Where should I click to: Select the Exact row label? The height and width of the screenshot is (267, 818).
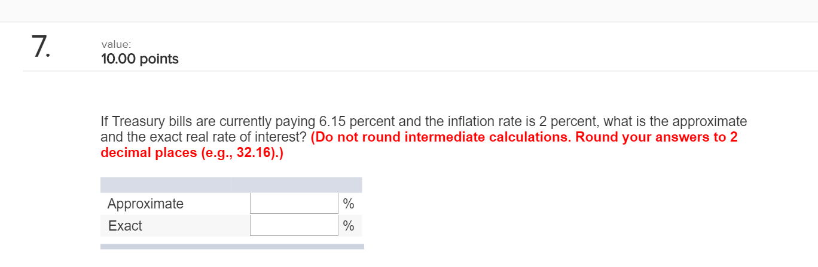125,226
